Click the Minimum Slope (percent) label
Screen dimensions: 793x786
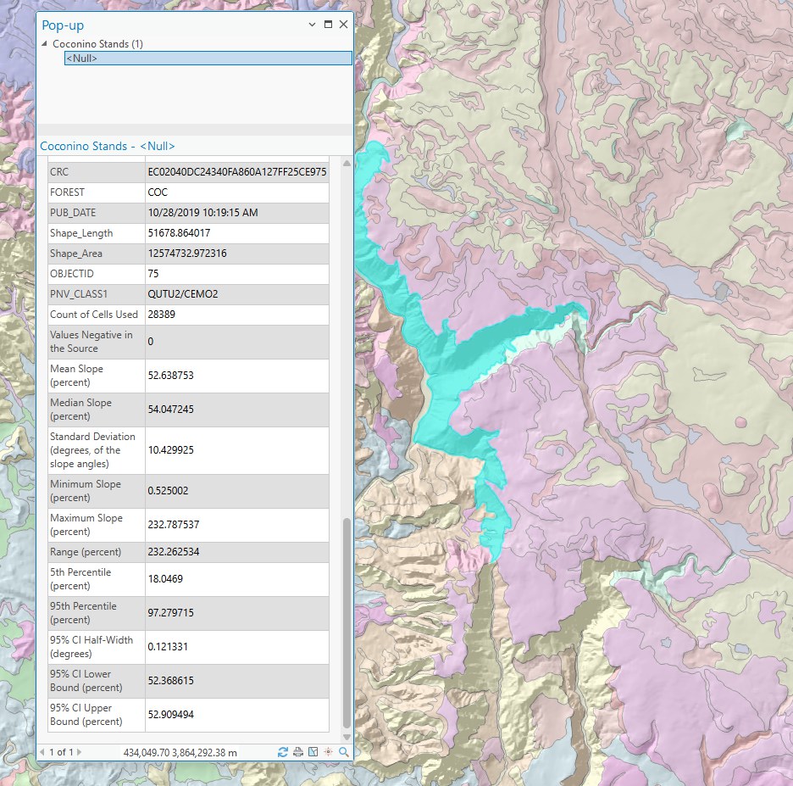tap(86, 491)
